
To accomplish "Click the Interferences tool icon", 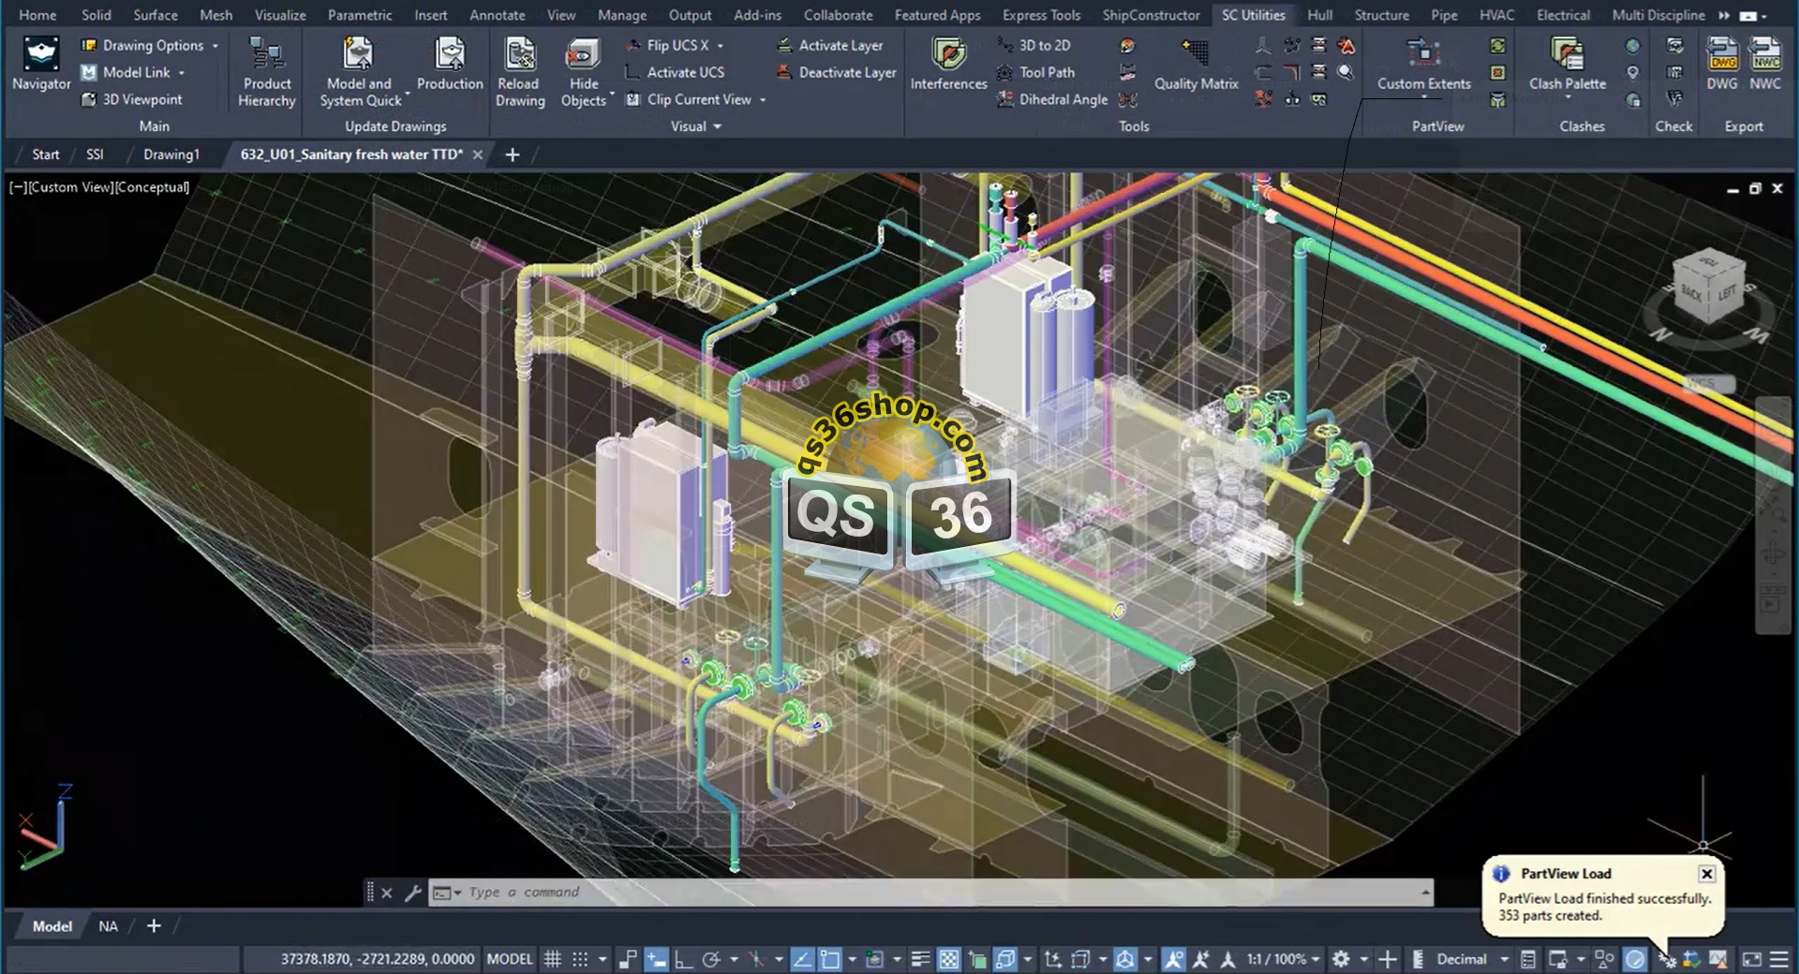I will [948, 55].
